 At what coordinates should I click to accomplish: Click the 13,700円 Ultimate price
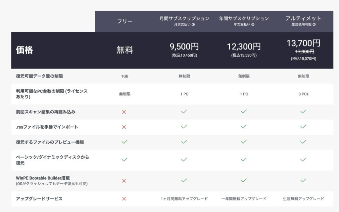[303, 43]
